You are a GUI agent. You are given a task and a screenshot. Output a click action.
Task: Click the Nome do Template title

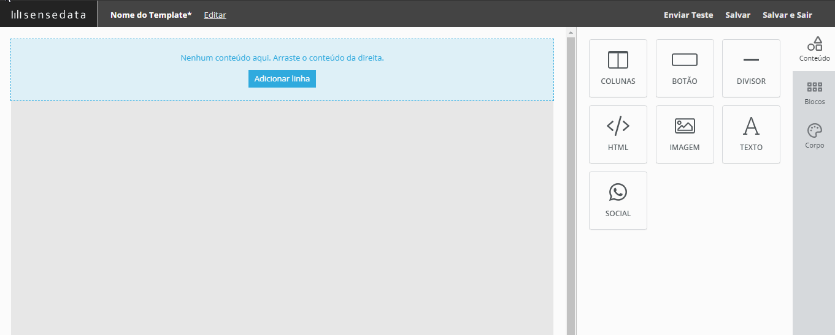click(151, 15)
